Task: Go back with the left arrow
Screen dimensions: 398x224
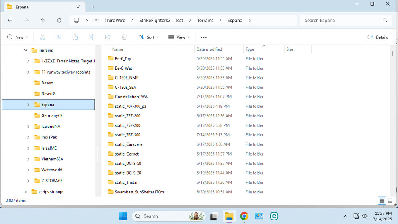Action: tap(10, 20)
